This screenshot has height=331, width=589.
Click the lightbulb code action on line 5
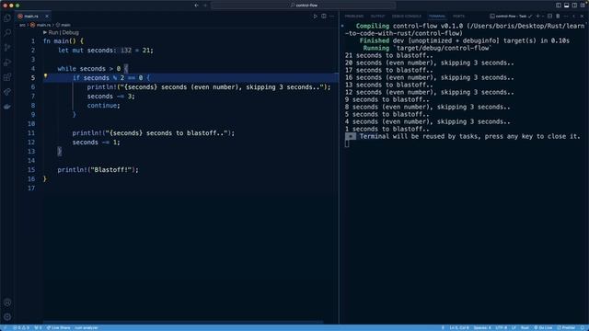[x=45, y=76]
